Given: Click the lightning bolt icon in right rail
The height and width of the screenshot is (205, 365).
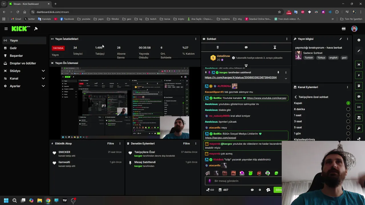Looking at the screenshot, I should pos(359,75).
